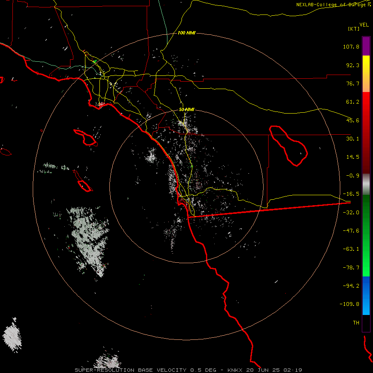Click the -109.8 velocity scale value
Screen dimensions: 373x373
349,304
